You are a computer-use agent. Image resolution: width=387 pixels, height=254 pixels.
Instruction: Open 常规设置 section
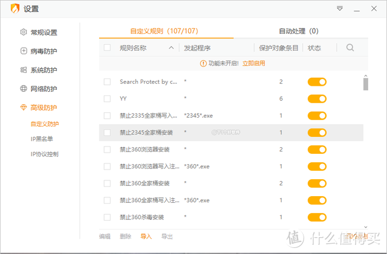[44, 32]
